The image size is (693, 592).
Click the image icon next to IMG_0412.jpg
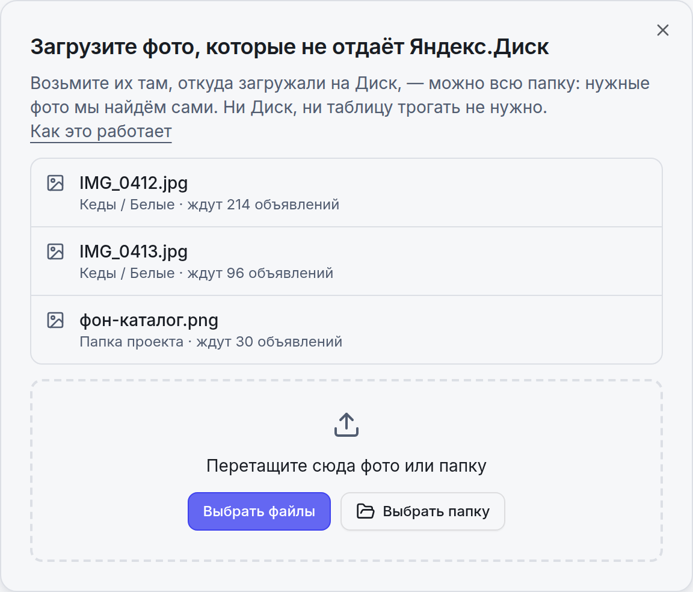click(55, 183)
